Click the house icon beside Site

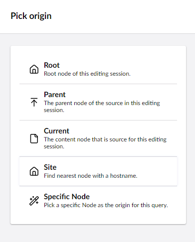coord(34,171)
